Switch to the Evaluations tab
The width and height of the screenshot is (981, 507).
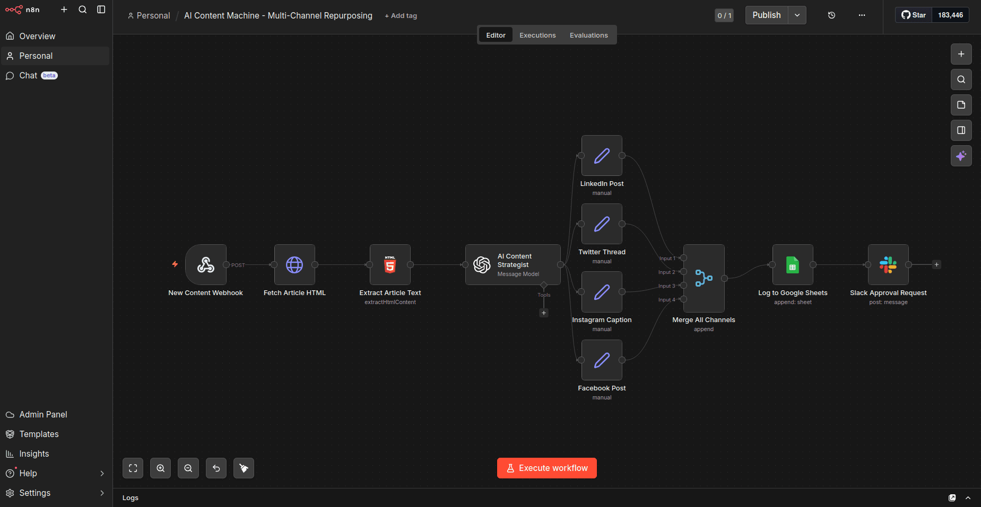(x=588, y=35)
